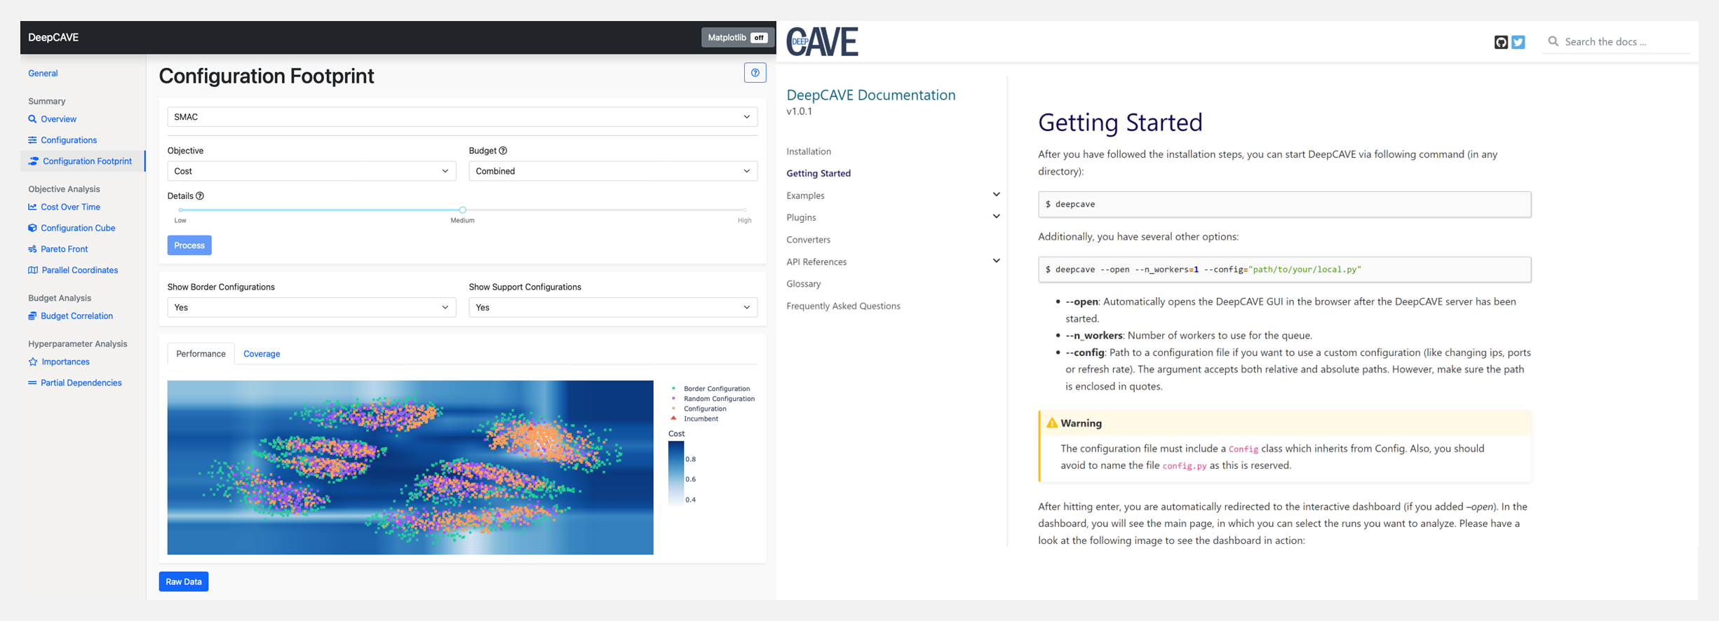Click the DeepCAVE brand in top bar
The height and width of the screenshot is (621, 1719).
tap(53, 38)
